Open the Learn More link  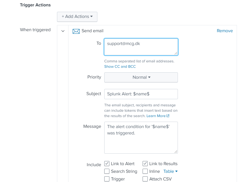point(156,116)
